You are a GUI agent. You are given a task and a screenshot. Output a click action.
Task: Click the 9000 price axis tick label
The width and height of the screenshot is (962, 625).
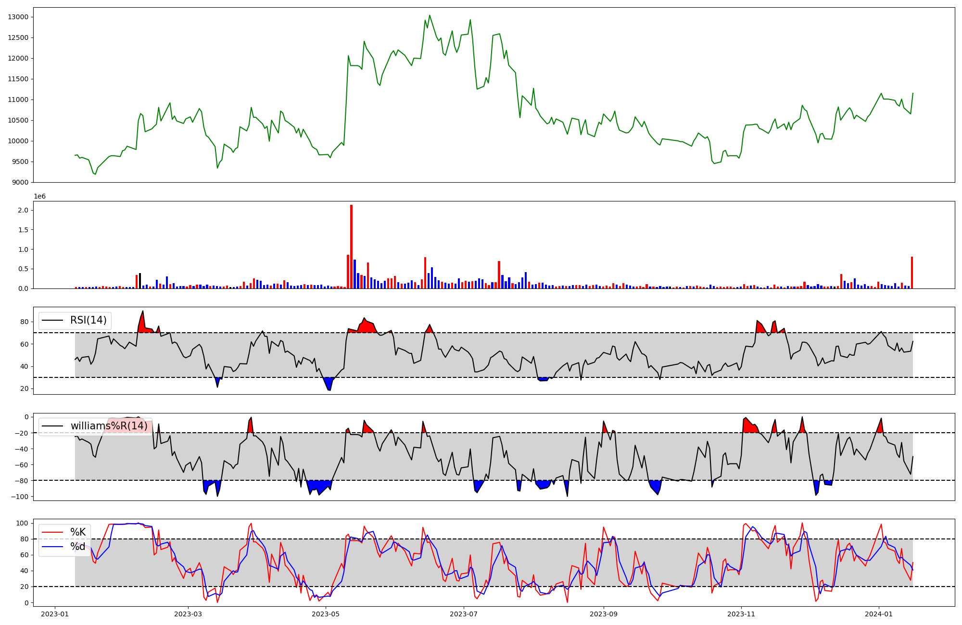point(20,182)
